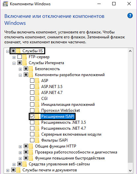Tick the Протокол WebSocket checkbox
This screenshot has width=137, height=174.
click(x=32, y=110)
